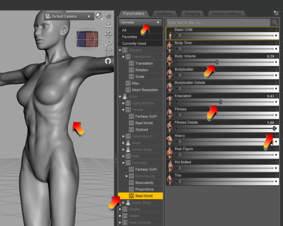The width and height of the screenshot is (283, 226).
Task: Select Proportions in the tree
Action: coord(144,189)
